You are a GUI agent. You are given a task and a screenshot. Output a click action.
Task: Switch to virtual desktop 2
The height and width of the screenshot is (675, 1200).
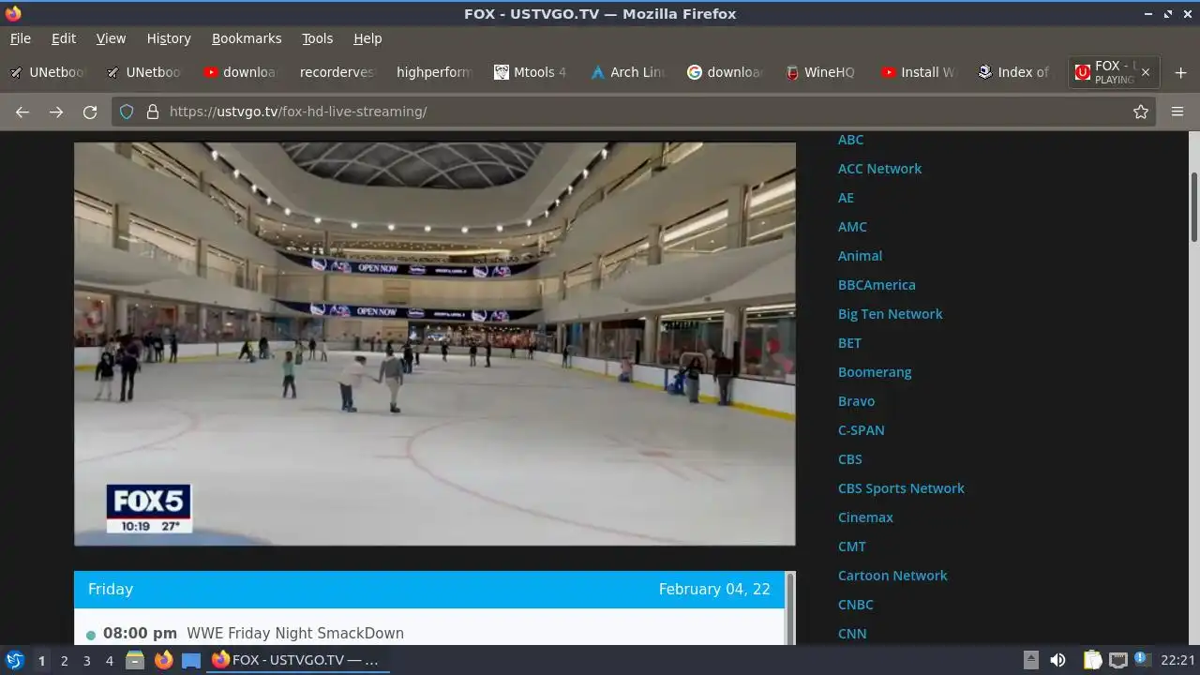64,660
